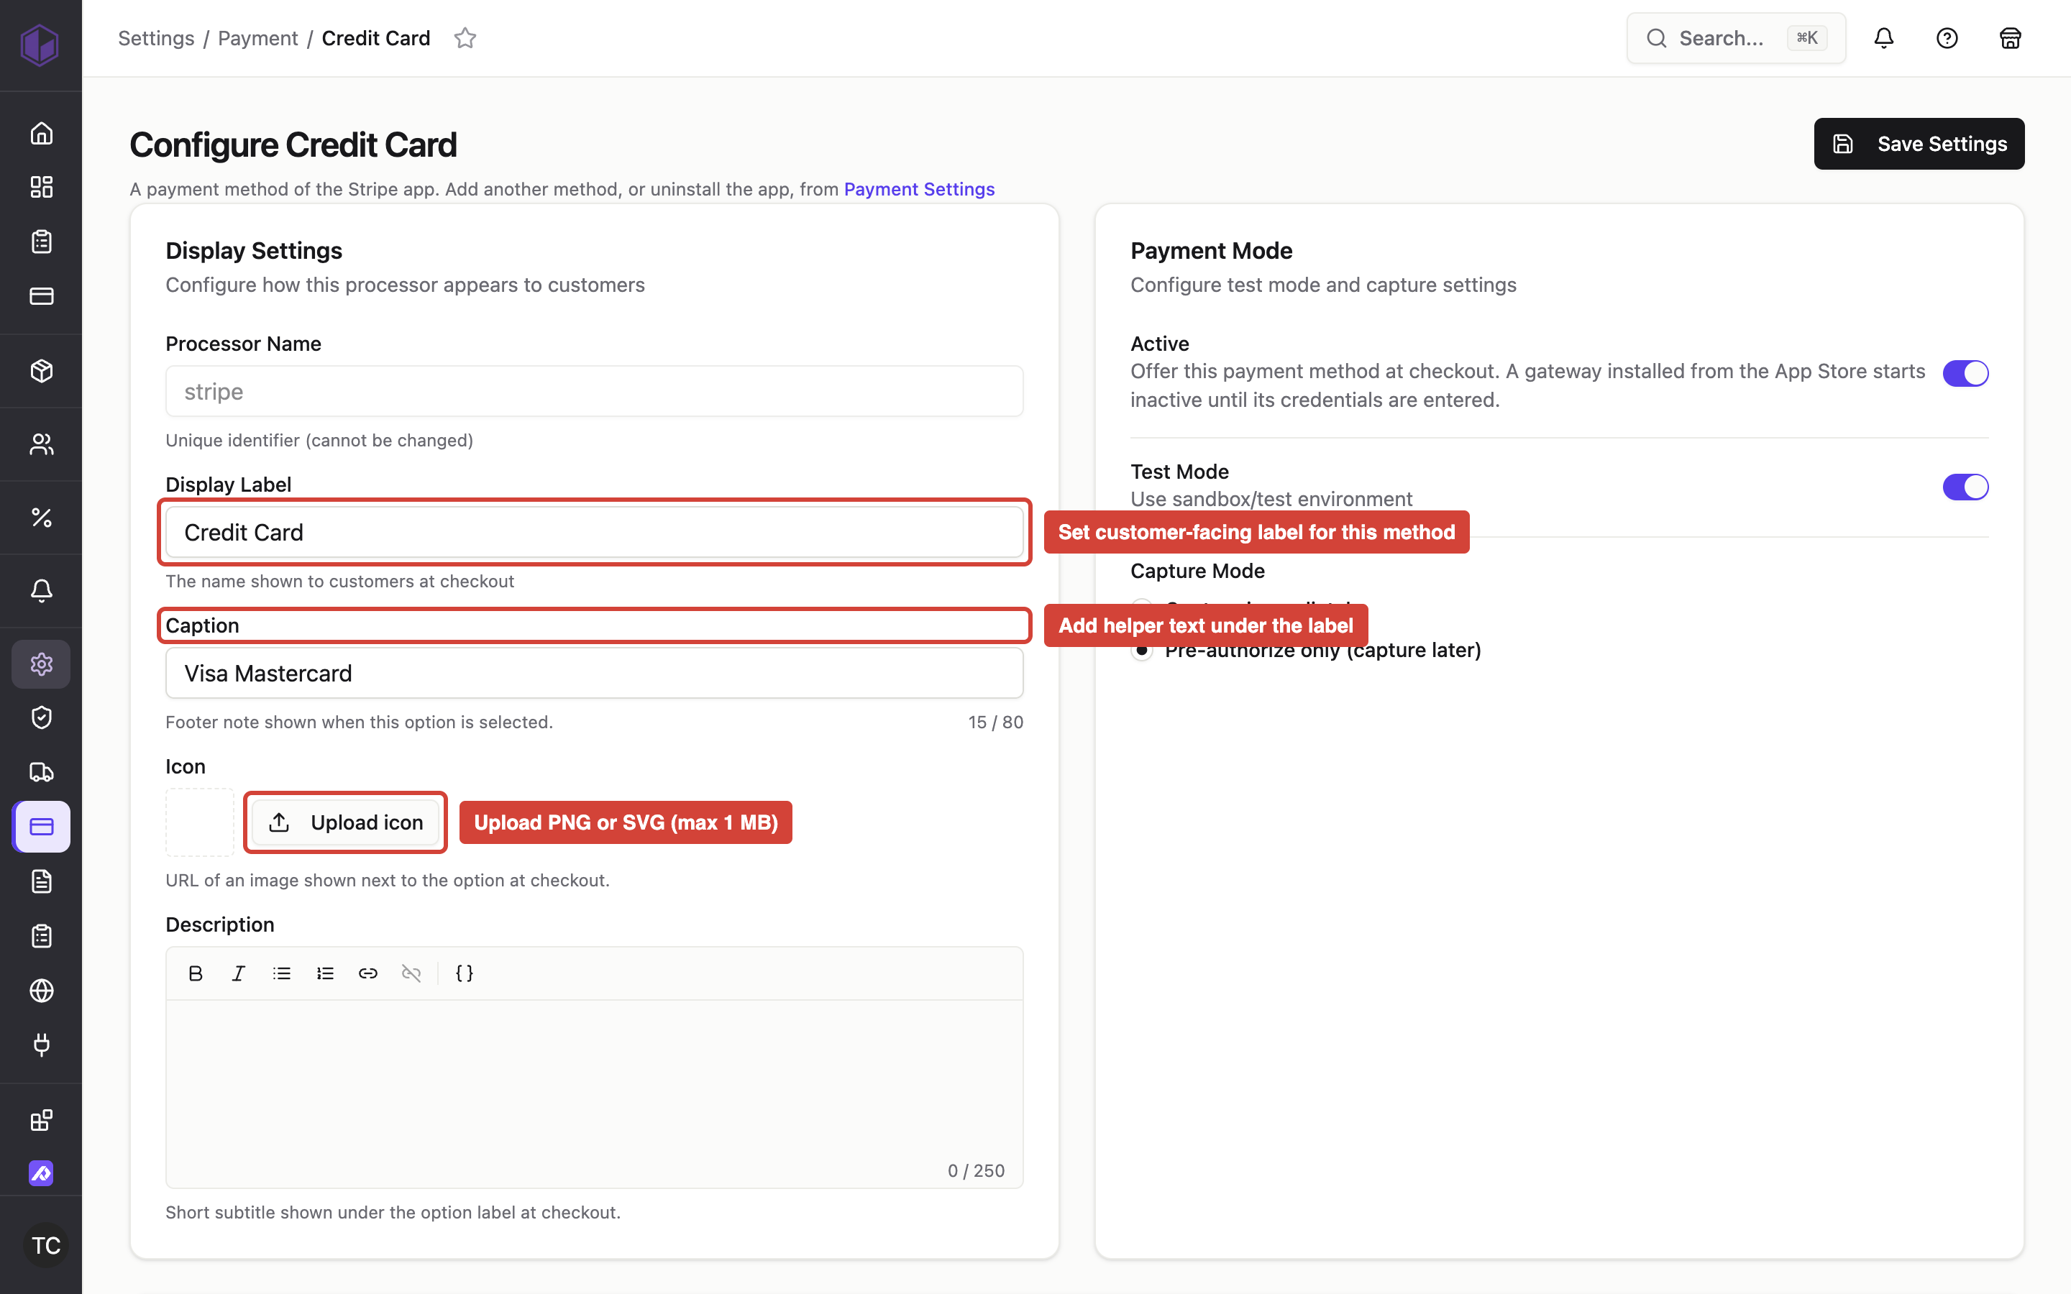Image resolution: width=2071 pixels, height=1294 pixels.
Task: Toggle italic in the Description editor
Action: tap(239, 973)
